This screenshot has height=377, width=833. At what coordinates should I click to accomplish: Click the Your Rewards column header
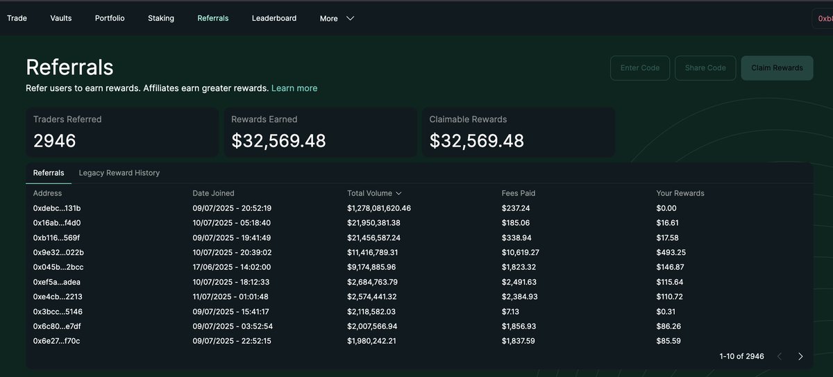click(x=680, y=193)
